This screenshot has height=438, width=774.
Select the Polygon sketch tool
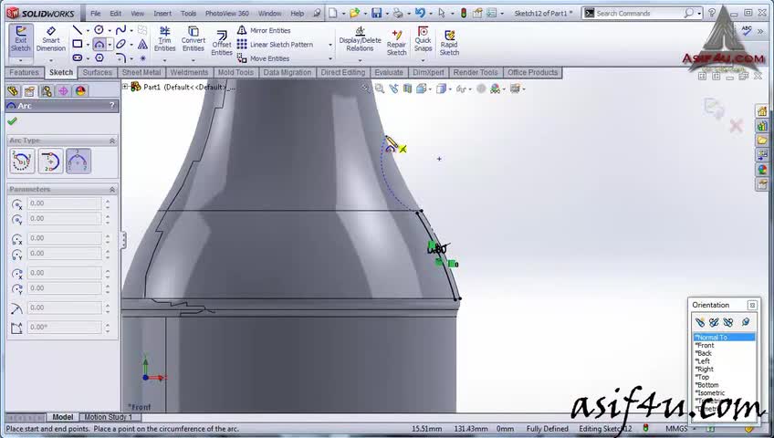click(x=99, y=57)
